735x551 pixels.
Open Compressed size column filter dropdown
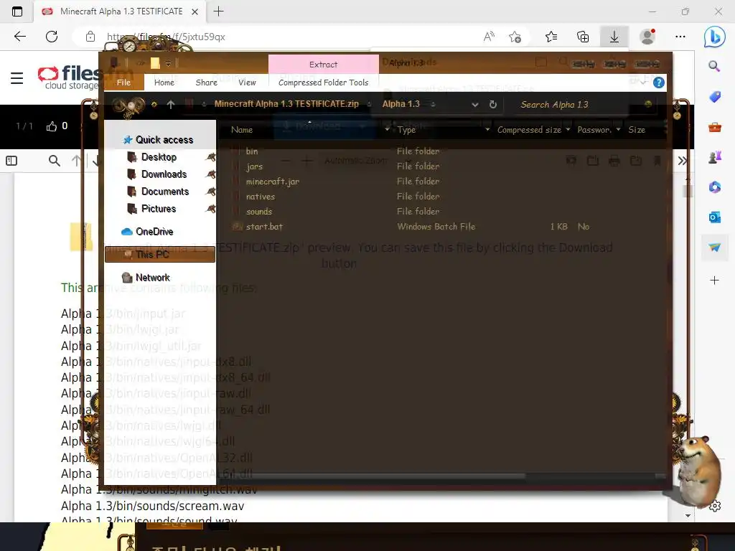pyautogui.click(x=568, y=129)
